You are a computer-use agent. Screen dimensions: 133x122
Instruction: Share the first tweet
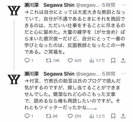pyautogui.click(x=123, y=61)
